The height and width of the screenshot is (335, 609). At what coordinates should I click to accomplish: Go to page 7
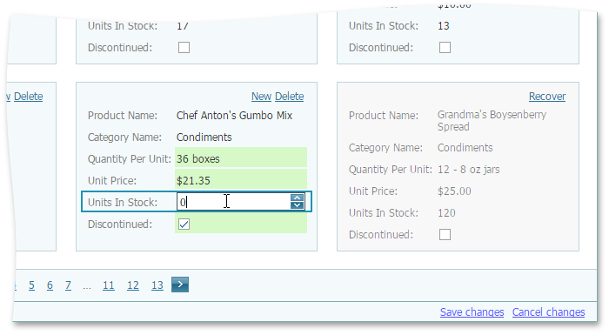click(x=68, y=285)
